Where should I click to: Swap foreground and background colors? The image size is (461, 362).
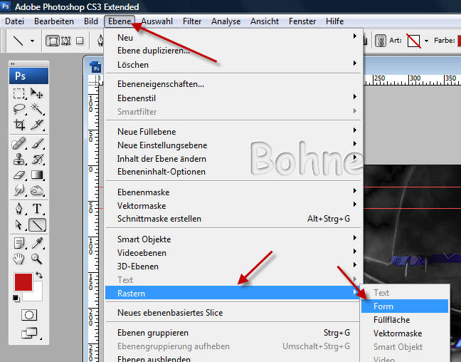click(38, 274)
